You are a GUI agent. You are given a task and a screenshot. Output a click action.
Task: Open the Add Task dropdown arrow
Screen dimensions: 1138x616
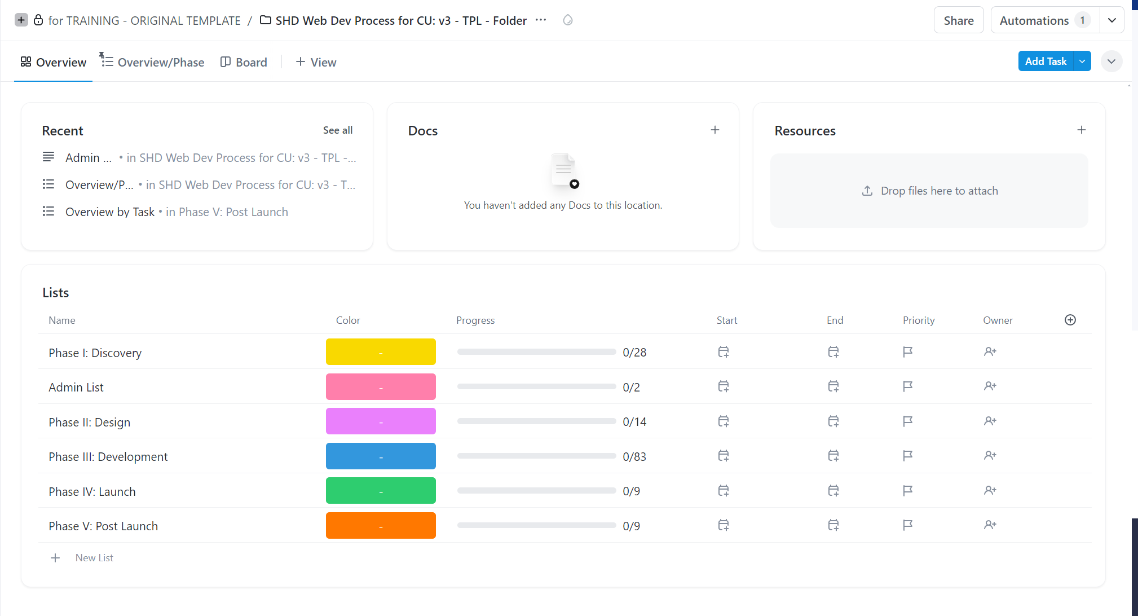pos(1082,61)
